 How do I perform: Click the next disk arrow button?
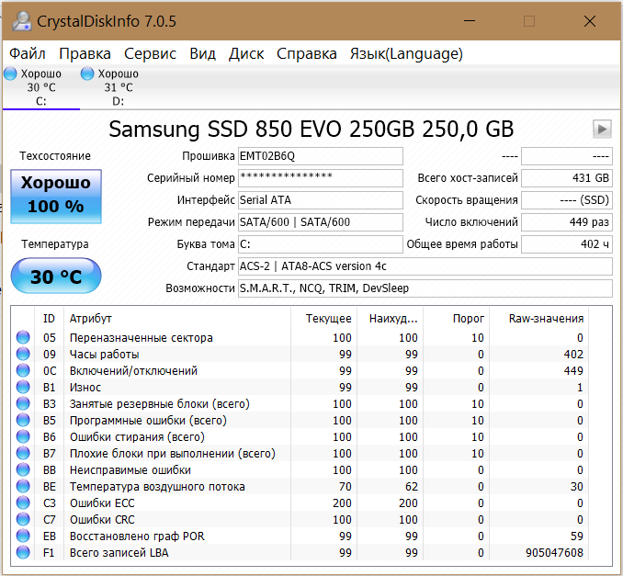click(x=602, y=130)
